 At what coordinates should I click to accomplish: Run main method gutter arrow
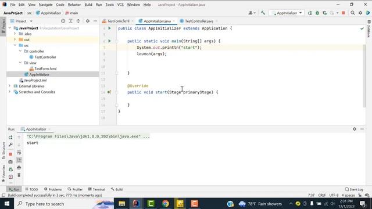pyautogui.click(x=110, y=41)
